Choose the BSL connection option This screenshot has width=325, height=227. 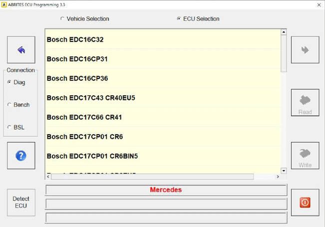pos(9,127)
